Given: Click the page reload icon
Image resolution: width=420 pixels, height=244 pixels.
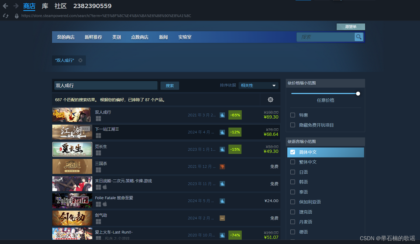Looking at the screenshot, I should click(5, 16).
